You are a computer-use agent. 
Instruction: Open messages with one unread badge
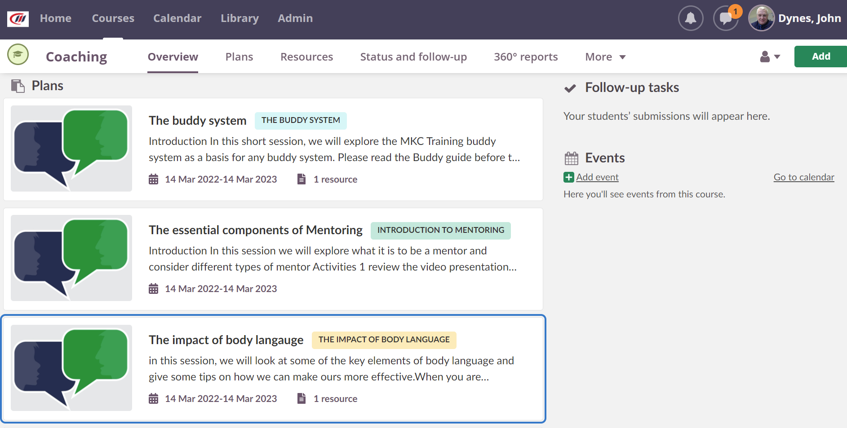[725, 18]
